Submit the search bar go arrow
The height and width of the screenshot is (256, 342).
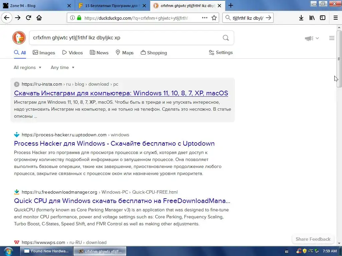269,18
